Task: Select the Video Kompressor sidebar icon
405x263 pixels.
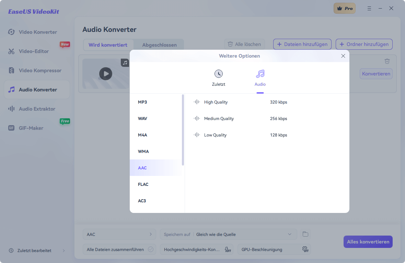Action: tap(11, 70)
